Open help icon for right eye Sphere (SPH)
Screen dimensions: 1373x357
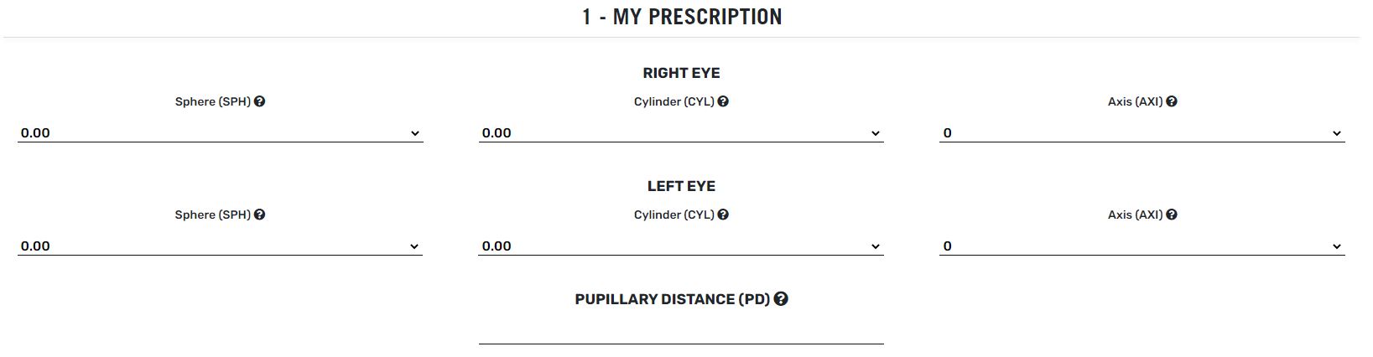click(x=260, y=101)
